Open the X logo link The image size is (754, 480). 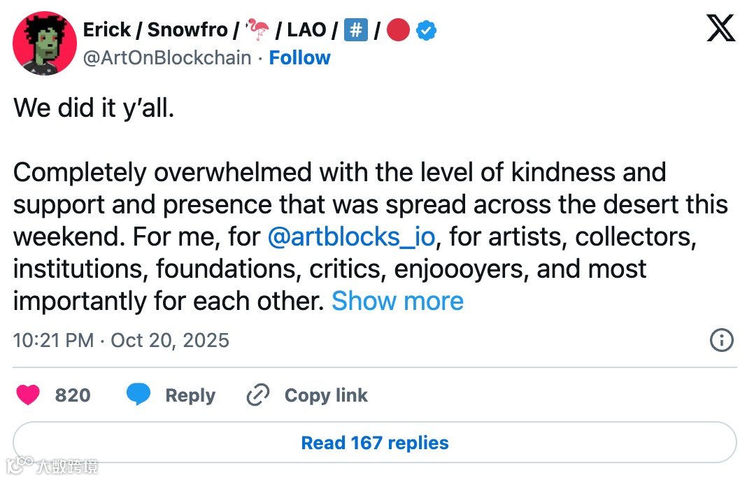coord(720,28)
